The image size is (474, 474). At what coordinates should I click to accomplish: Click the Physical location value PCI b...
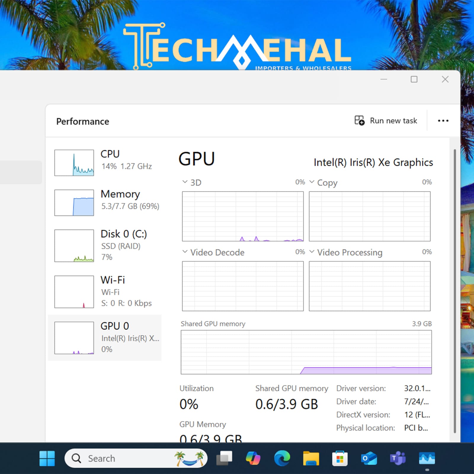[x=416, y=428]
